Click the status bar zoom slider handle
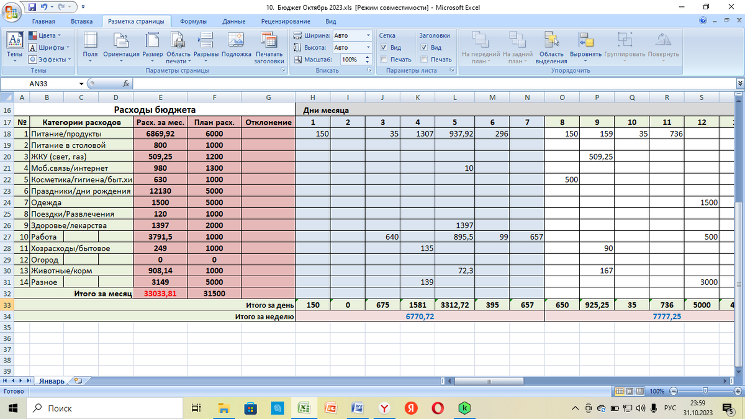745x419 pixels. tap(705, 392)
